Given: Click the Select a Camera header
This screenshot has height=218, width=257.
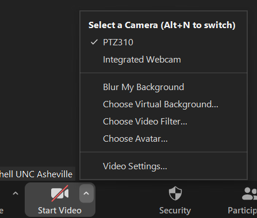Looking at the screenshot, I should (162, 25).
